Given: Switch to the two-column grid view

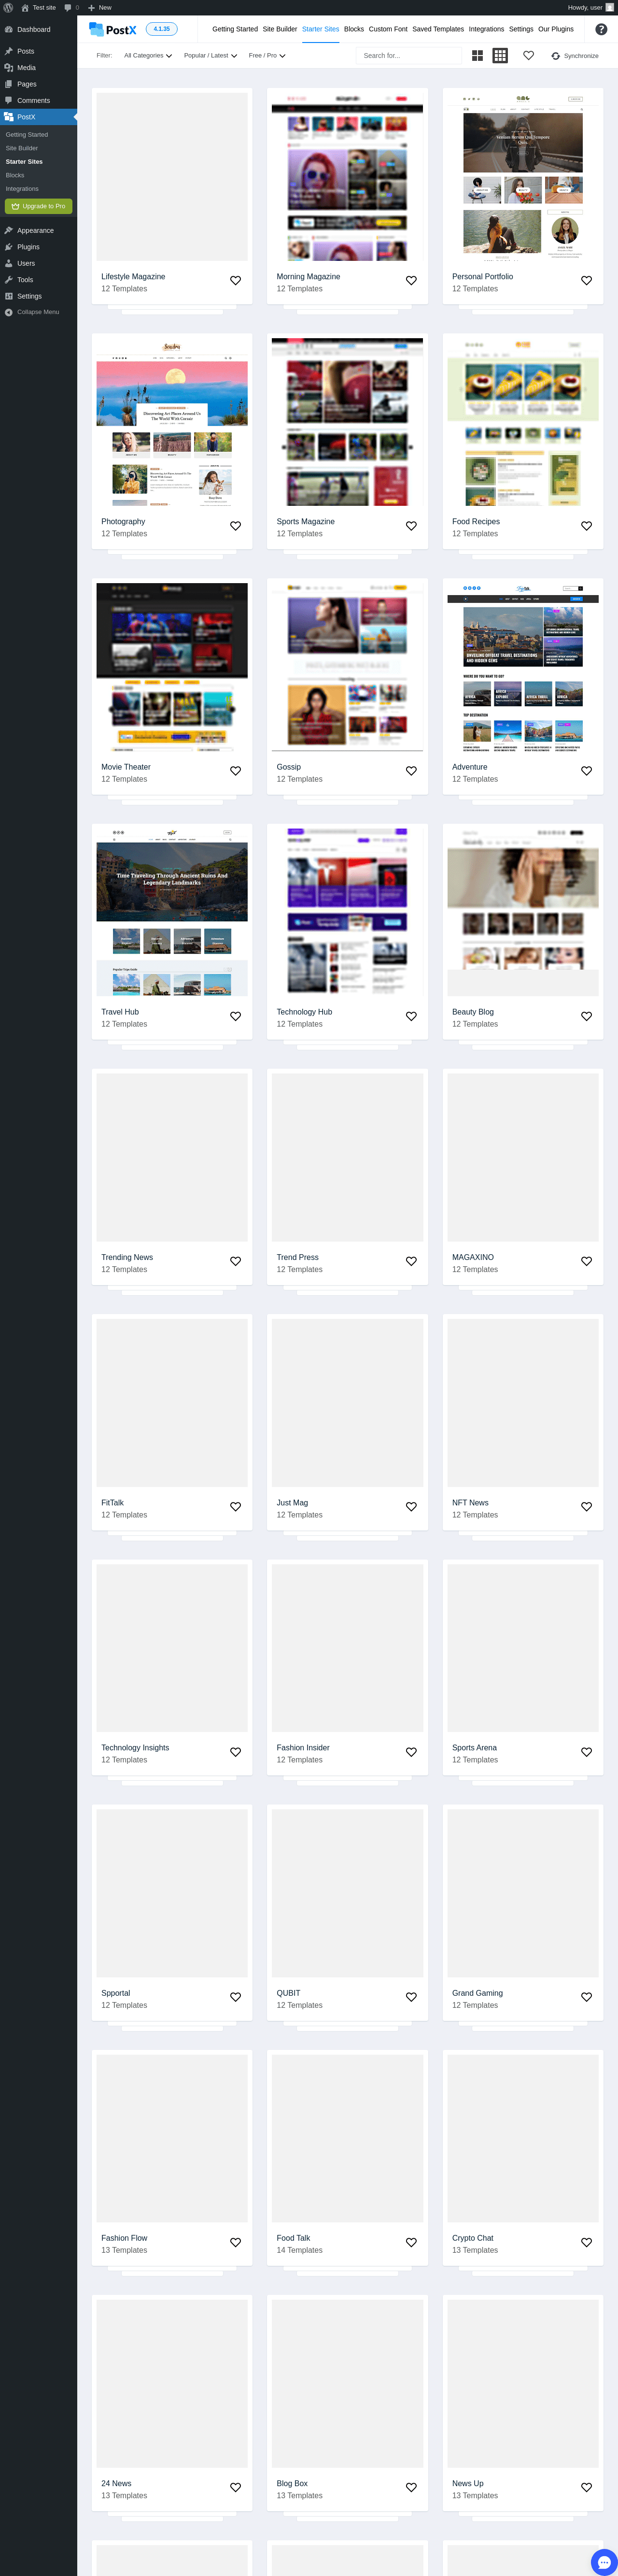Looking at the screenshot, I should (x=478, y=56).
